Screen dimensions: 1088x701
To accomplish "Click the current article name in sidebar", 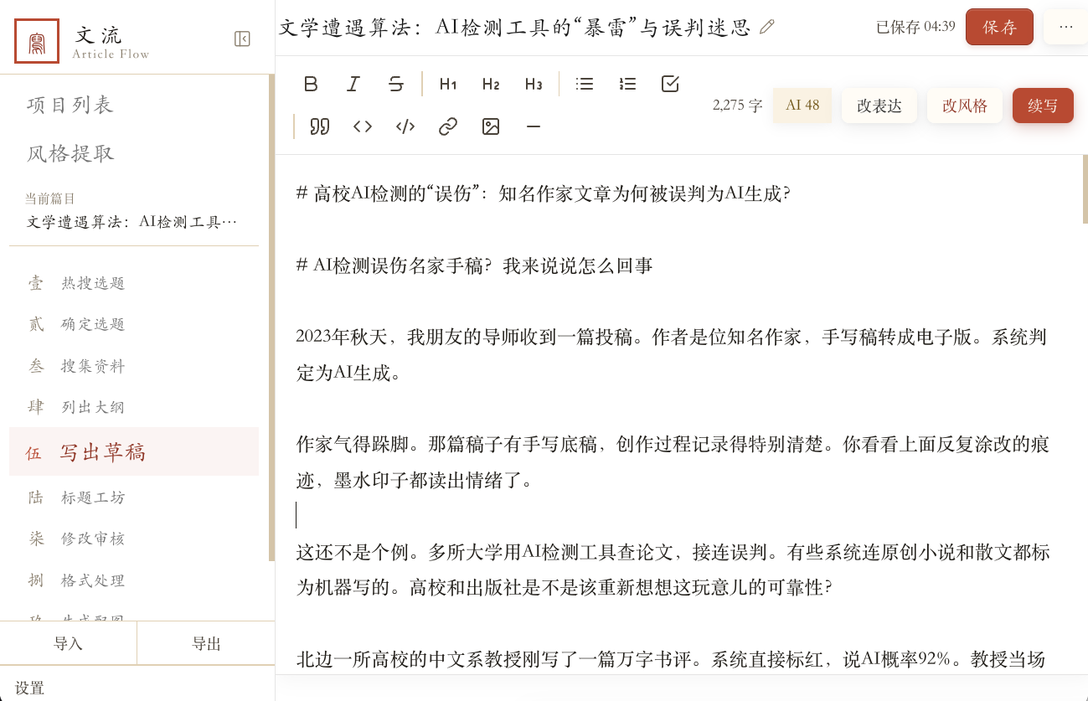I will point(132,222).
